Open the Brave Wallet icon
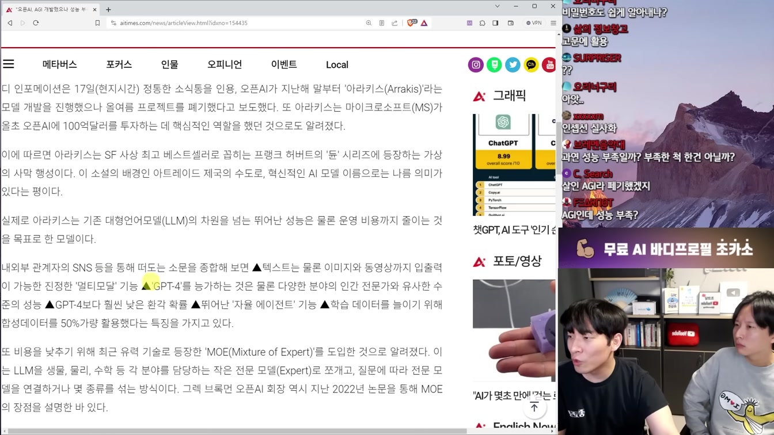 [510, 23]
